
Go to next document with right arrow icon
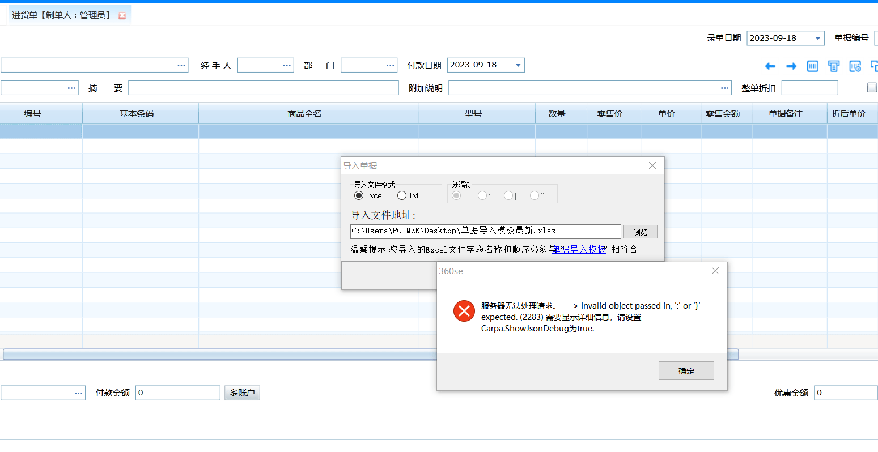[791, 66]
